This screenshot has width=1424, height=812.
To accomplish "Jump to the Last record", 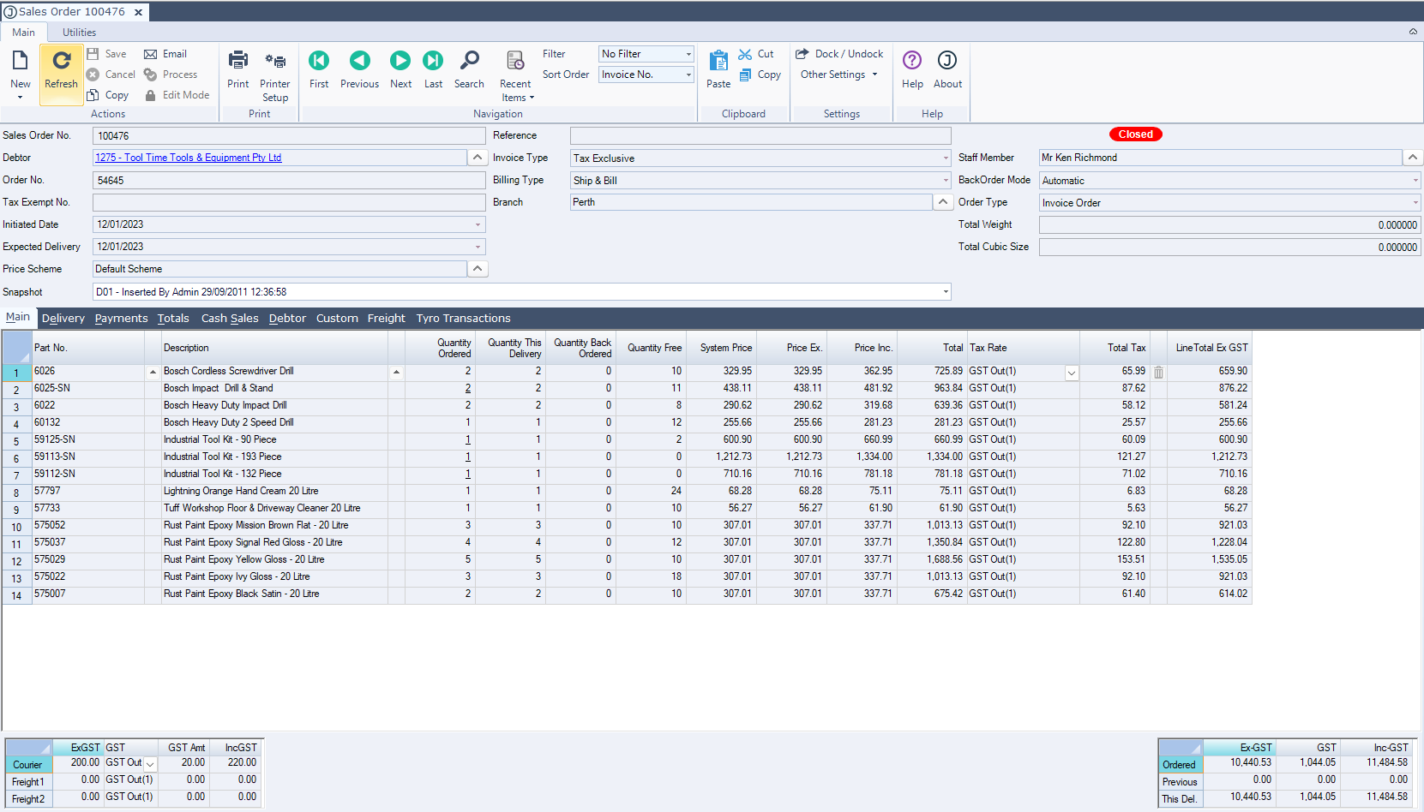I will pyautogui.click(x=433, y=62).
